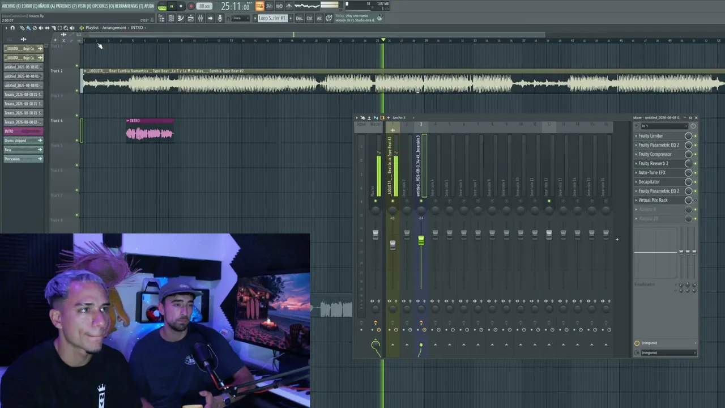Image resolution: width=725 pixels, height=408 pixels.
Task: Expand the Fruity Reeverb 2 slot arrow
Action: pyautogui.click(x=636, y=163)
